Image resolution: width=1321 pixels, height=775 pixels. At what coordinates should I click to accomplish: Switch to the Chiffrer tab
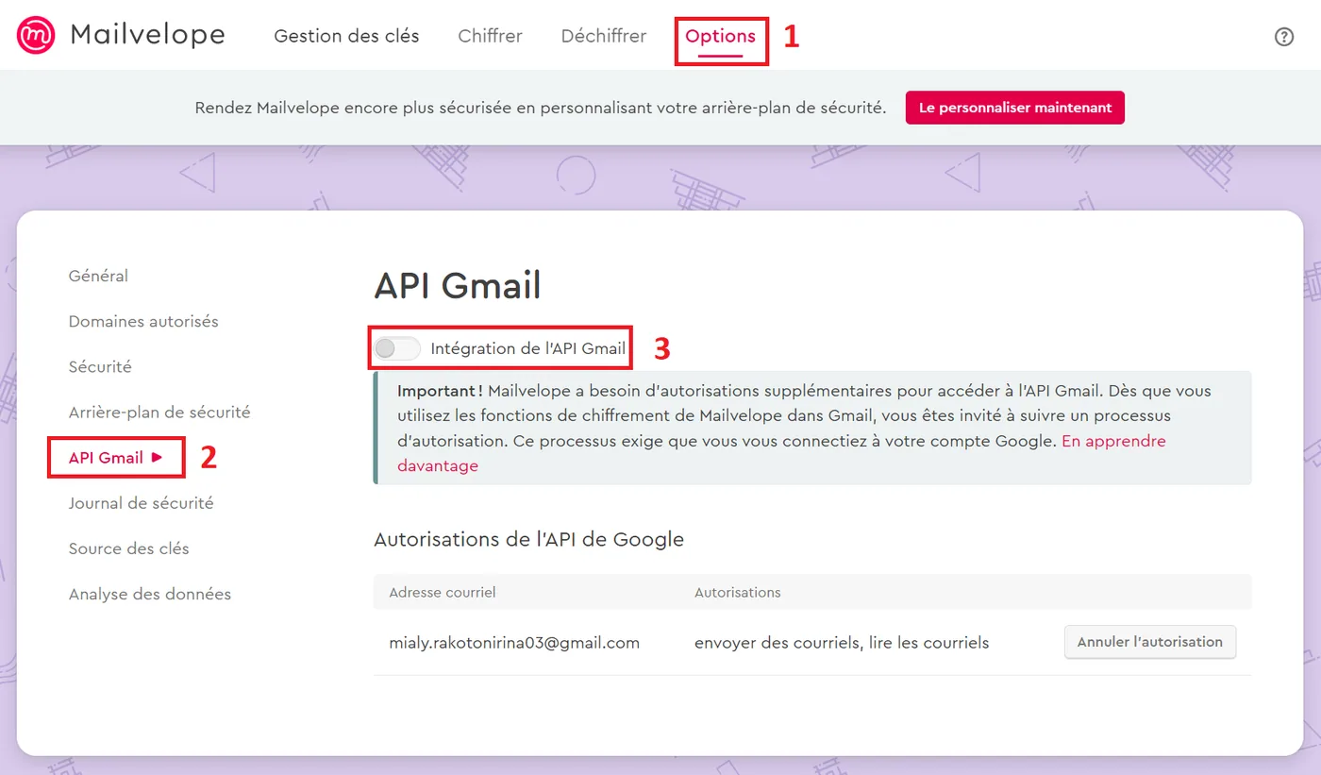point(490,36)
